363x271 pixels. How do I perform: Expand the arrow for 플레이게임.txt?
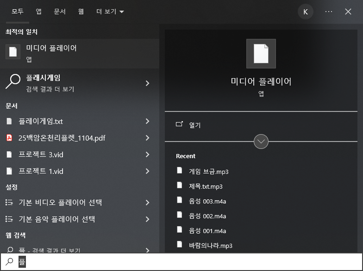[147, 121]
